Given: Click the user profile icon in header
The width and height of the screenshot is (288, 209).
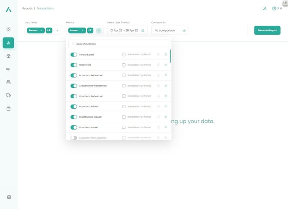Looking at the screenshot, I should coord(265,8).
